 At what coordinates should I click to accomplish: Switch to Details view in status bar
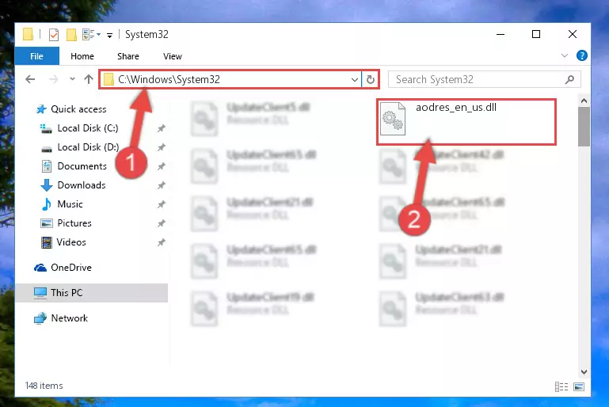point(561,386)
